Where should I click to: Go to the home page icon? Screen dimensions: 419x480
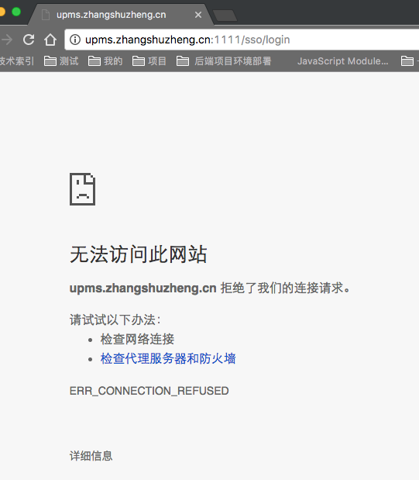click(x=50, y=40)
